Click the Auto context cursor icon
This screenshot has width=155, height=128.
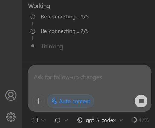(54, 101)
